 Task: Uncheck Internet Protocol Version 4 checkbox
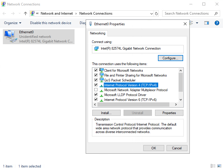click(x=96, y=85)
